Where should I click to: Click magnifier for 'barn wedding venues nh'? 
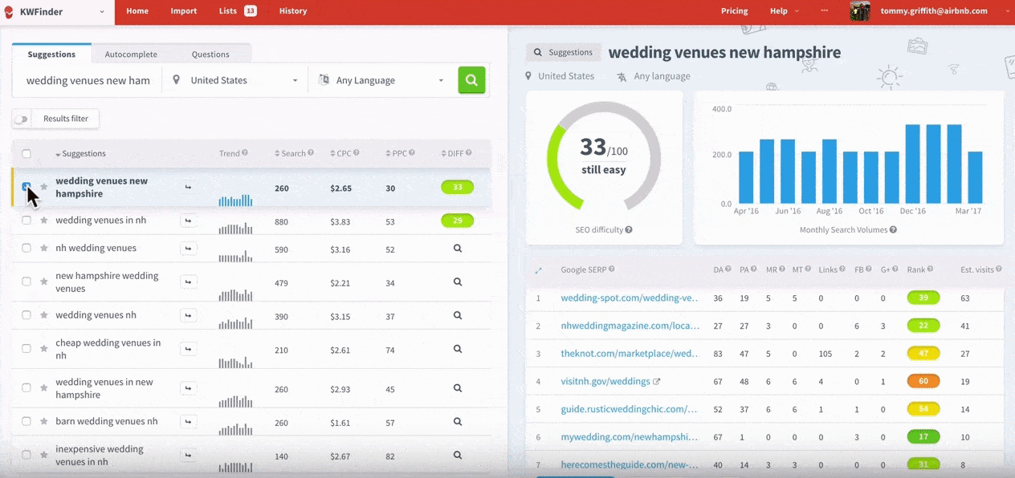(457, 422)
